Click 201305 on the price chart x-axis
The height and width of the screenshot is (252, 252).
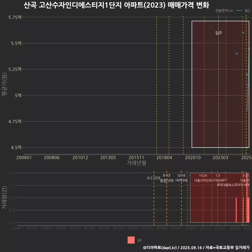(108, 157)
